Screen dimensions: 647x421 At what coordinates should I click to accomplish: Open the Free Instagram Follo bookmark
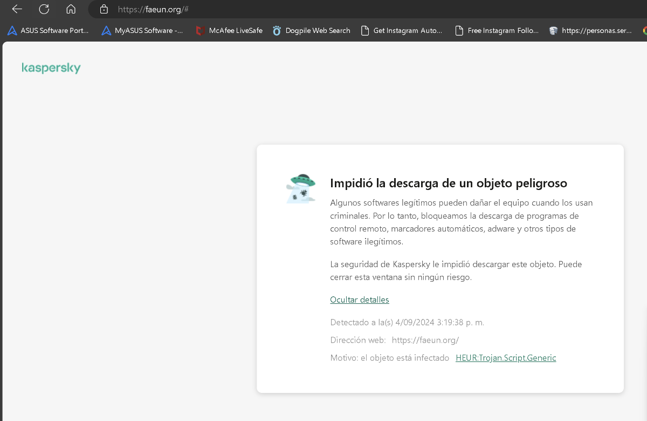(x=497, y=31)
